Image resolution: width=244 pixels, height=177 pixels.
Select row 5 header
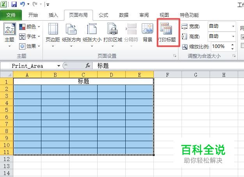pyautogui.click(x=7, y=110)
